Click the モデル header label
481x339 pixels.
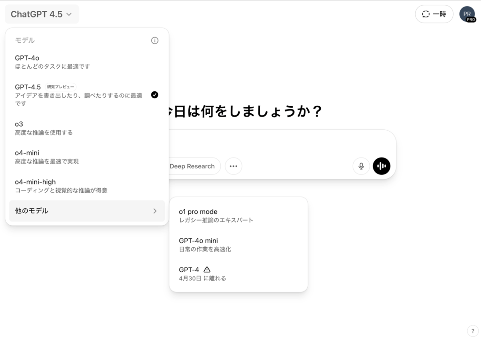(x=25, y=40)
